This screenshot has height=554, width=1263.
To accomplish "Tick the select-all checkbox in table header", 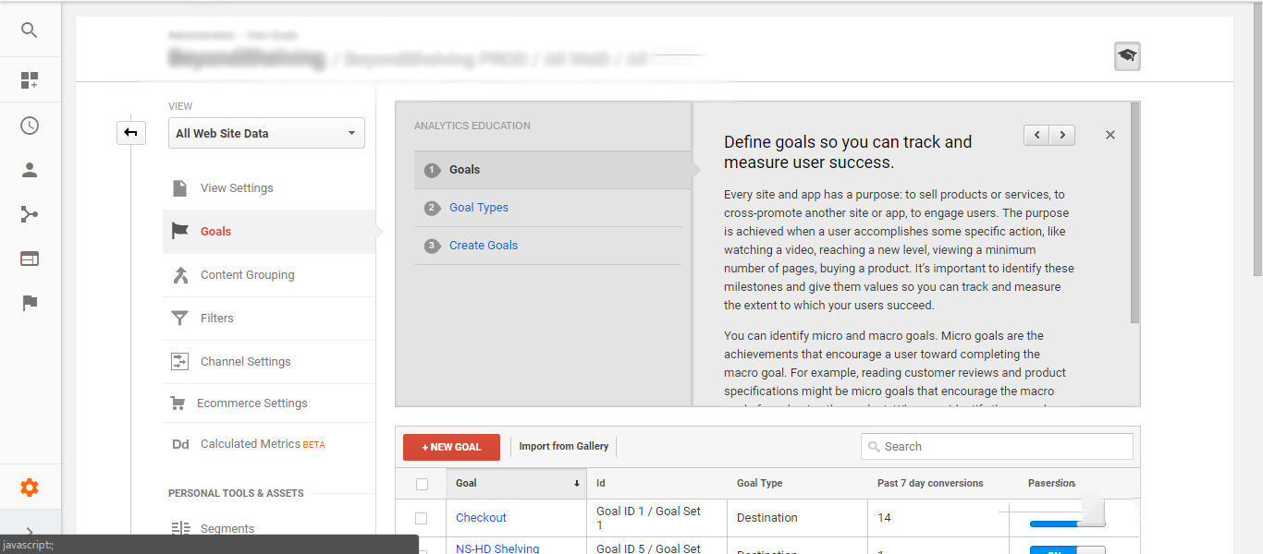I will (422, 484).
